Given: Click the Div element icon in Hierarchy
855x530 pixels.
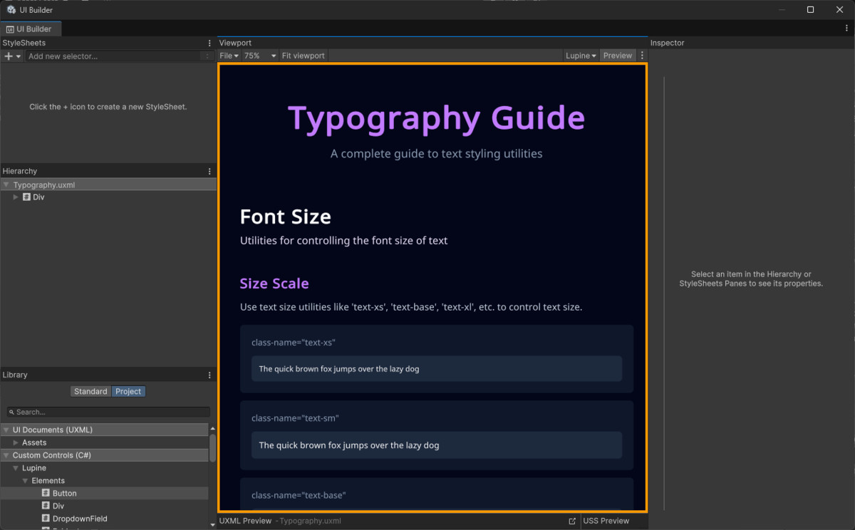Looking at the screenshot, I should [26, 197].
